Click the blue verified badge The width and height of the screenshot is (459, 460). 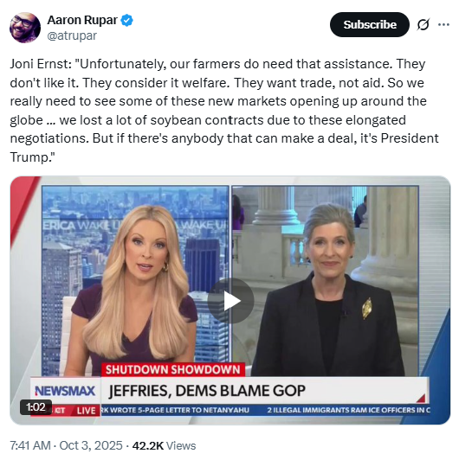(x=127, y=20)
